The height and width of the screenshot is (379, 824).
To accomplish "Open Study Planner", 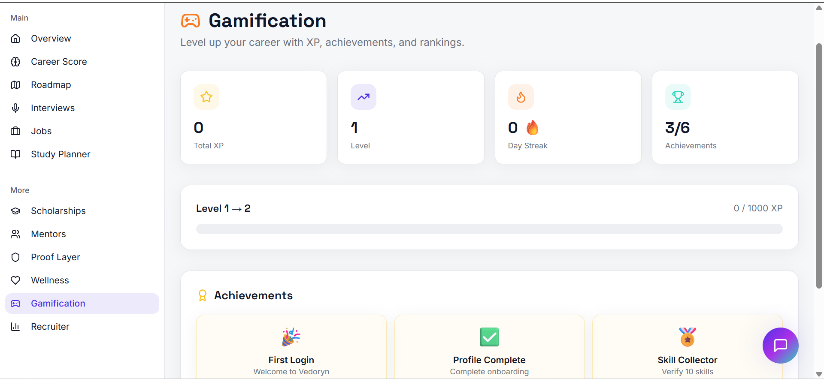I will pos(82,154).
